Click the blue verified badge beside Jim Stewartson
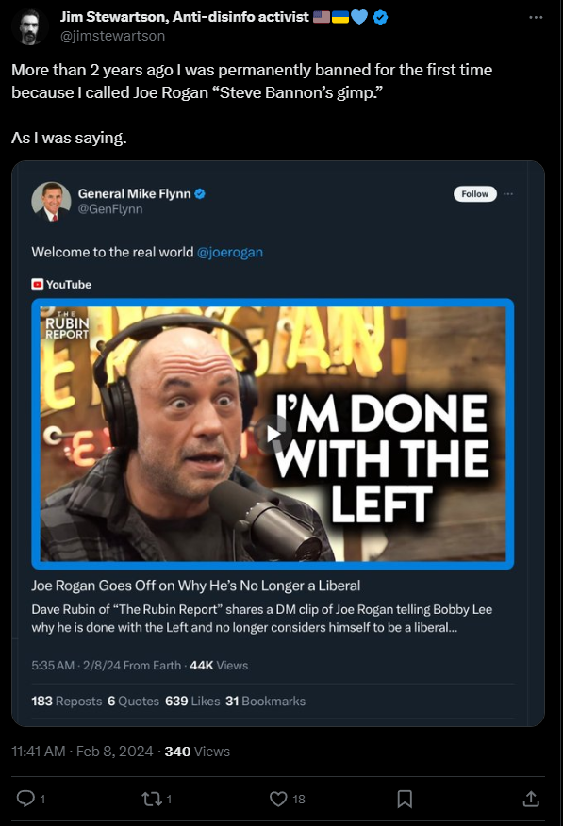Screen dimensions: 563x826 [380, 17]
